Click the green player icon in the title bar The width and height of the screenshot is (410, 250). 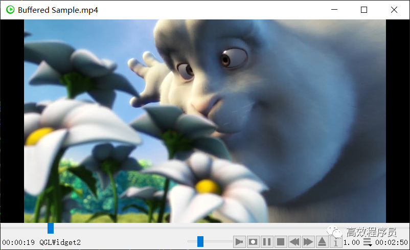pos(10,10)
